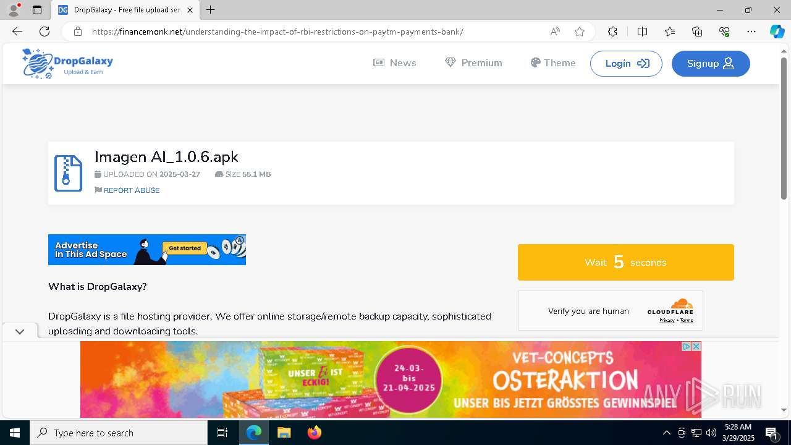View site information lock icon
The image size is (791, 445).
click(x=78, y=32)
